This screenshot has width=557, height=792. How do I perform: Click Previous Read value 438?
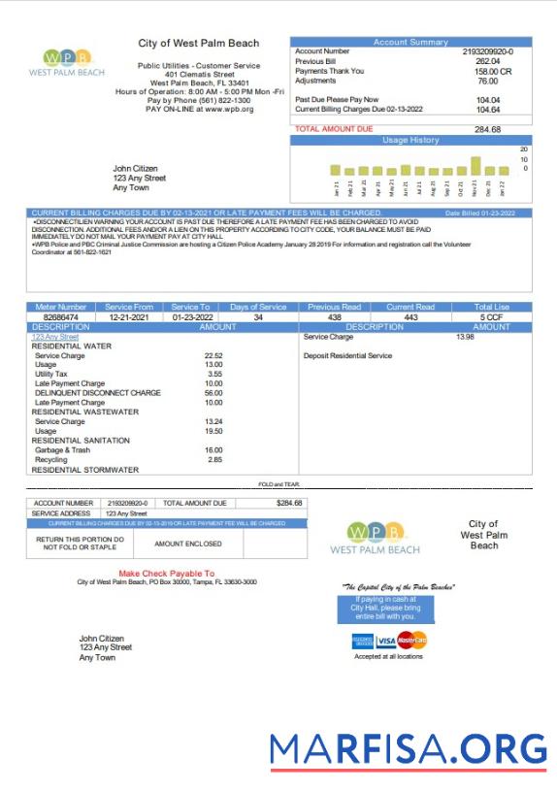(x=335, y=317)
